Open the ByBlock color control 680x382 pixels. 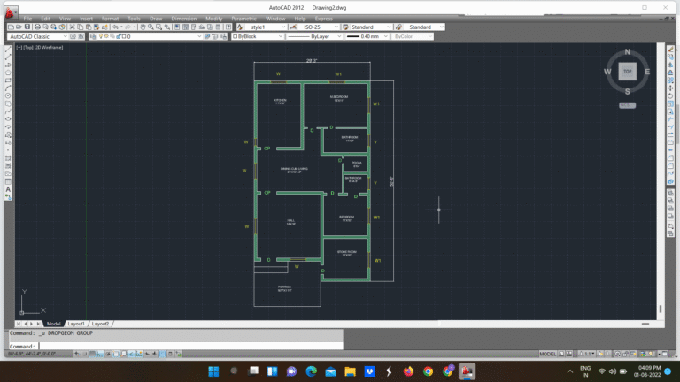pyautogui.click(x=258, y=36)
